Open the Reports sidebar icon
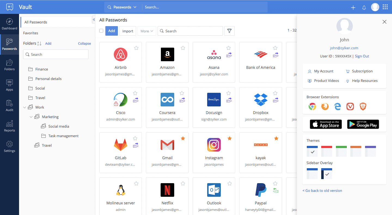This screenshot has height=215, width=392. (10, 126)
